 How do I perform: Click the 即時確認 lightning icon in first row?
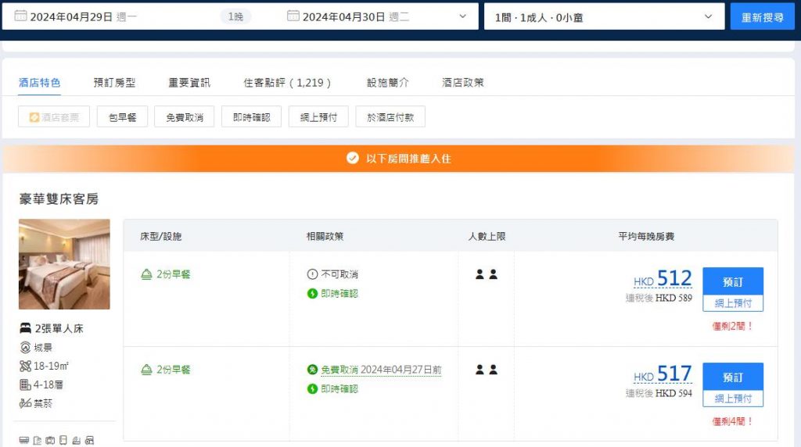[313, 294]
